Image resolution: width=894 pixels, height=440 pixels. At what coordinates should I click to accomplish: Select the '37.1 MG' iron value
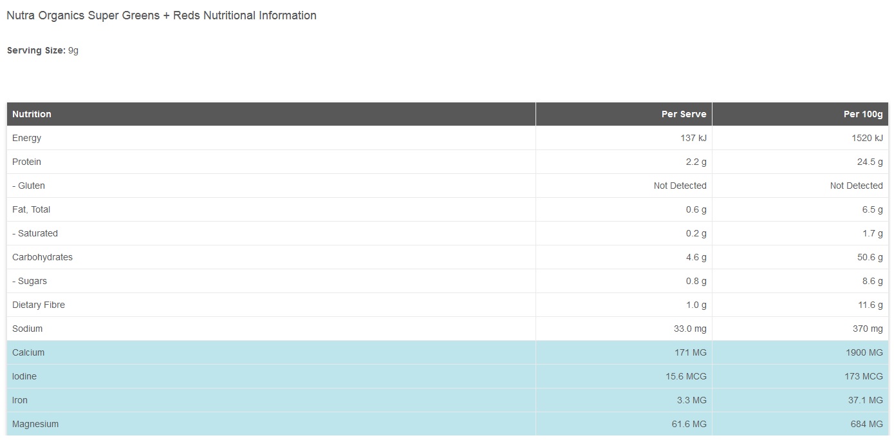pos(866,400)
